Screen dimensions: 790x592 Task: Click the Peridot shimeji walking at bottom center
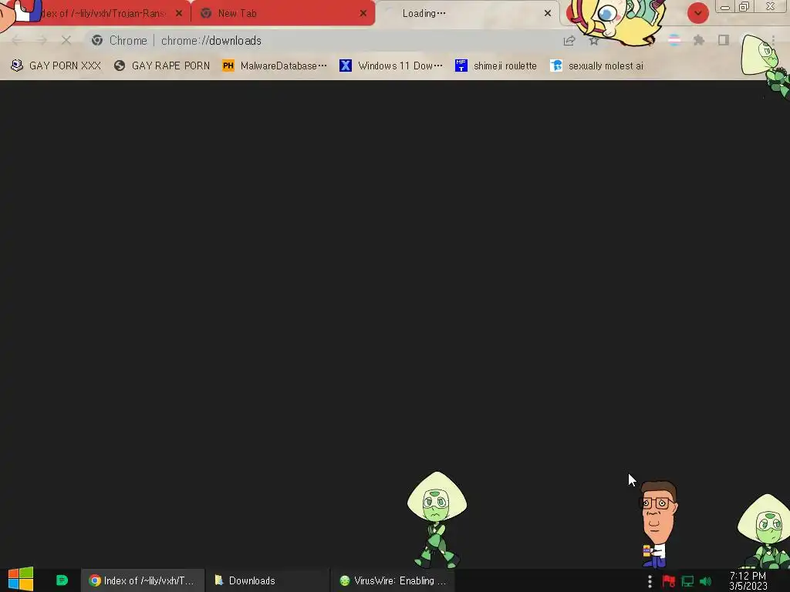click(437, 520)
